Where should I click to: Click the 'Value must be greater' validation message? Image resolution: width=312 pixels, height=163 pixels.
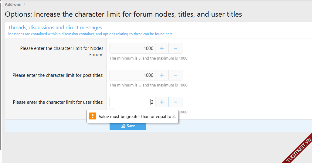click(137, 116)
